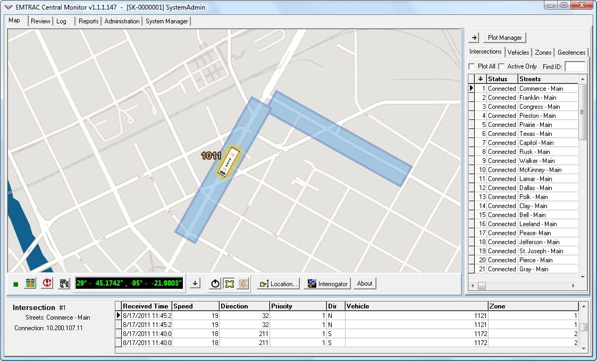Click the Plot Manager button
The image size is (597, 361).
click(x=504, y=38)
